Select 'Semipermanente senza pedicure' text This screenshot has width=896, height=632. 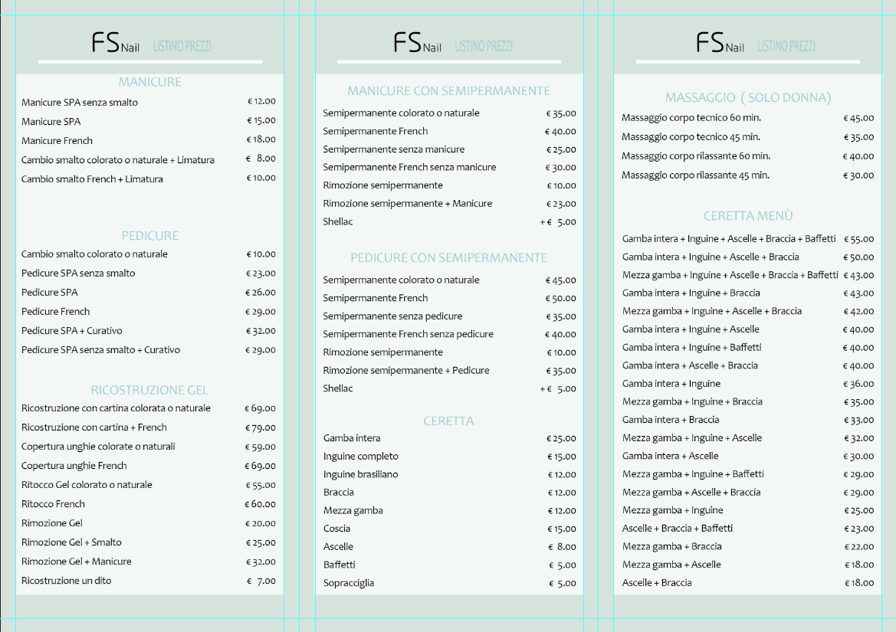click(392, 316)
